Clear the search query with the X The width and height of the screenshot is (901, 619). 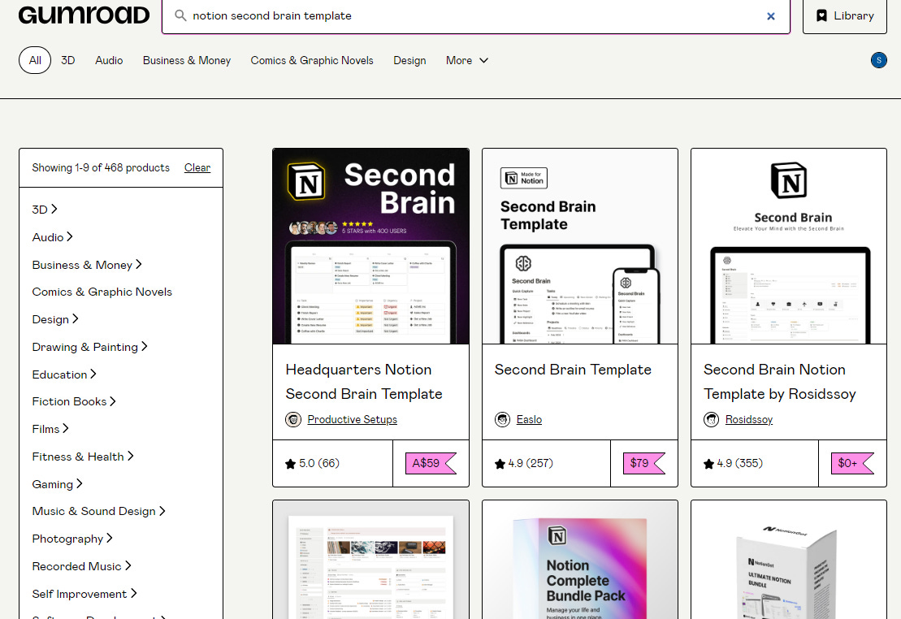(770, 16)
